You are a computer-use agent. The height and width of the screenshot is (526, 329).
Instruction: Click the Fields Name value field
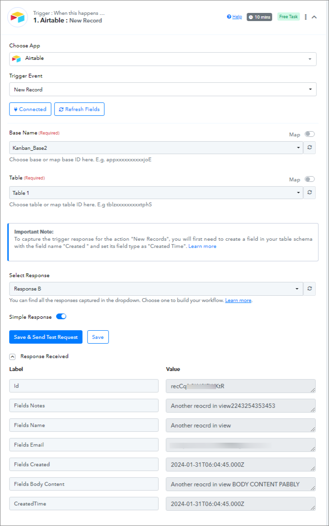[x=241, y=425]
